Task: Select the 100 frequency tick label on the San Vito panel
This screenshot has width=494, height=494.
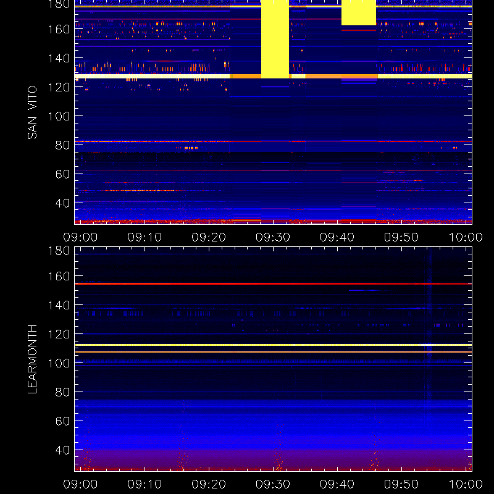Action: (59, 116)
